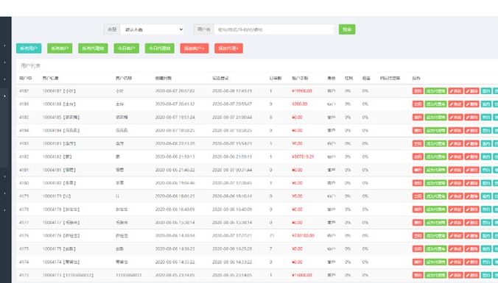This screenshot has height=283, width=498.
Task: Click the last red add button above the list
Action: pos(228,49)
